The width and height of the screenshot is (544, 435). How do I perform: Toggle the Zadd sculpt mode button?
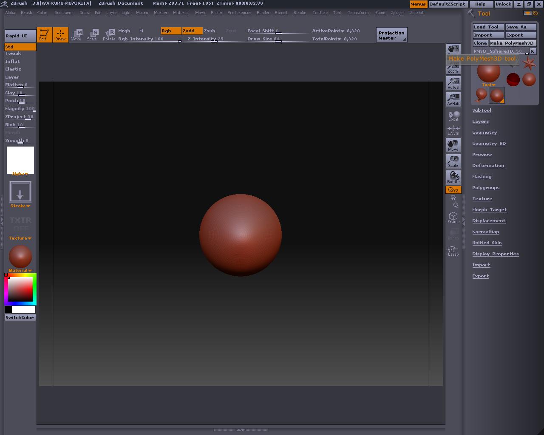pos(192,31)
